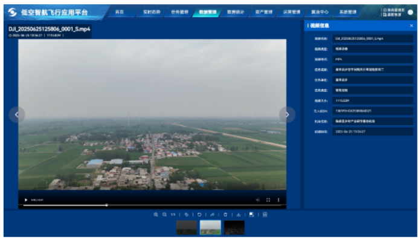Image resolution: width=418 pixels, height=239 pixels.
Task: Go to the previous media item arrow
Action: [17, 114]
